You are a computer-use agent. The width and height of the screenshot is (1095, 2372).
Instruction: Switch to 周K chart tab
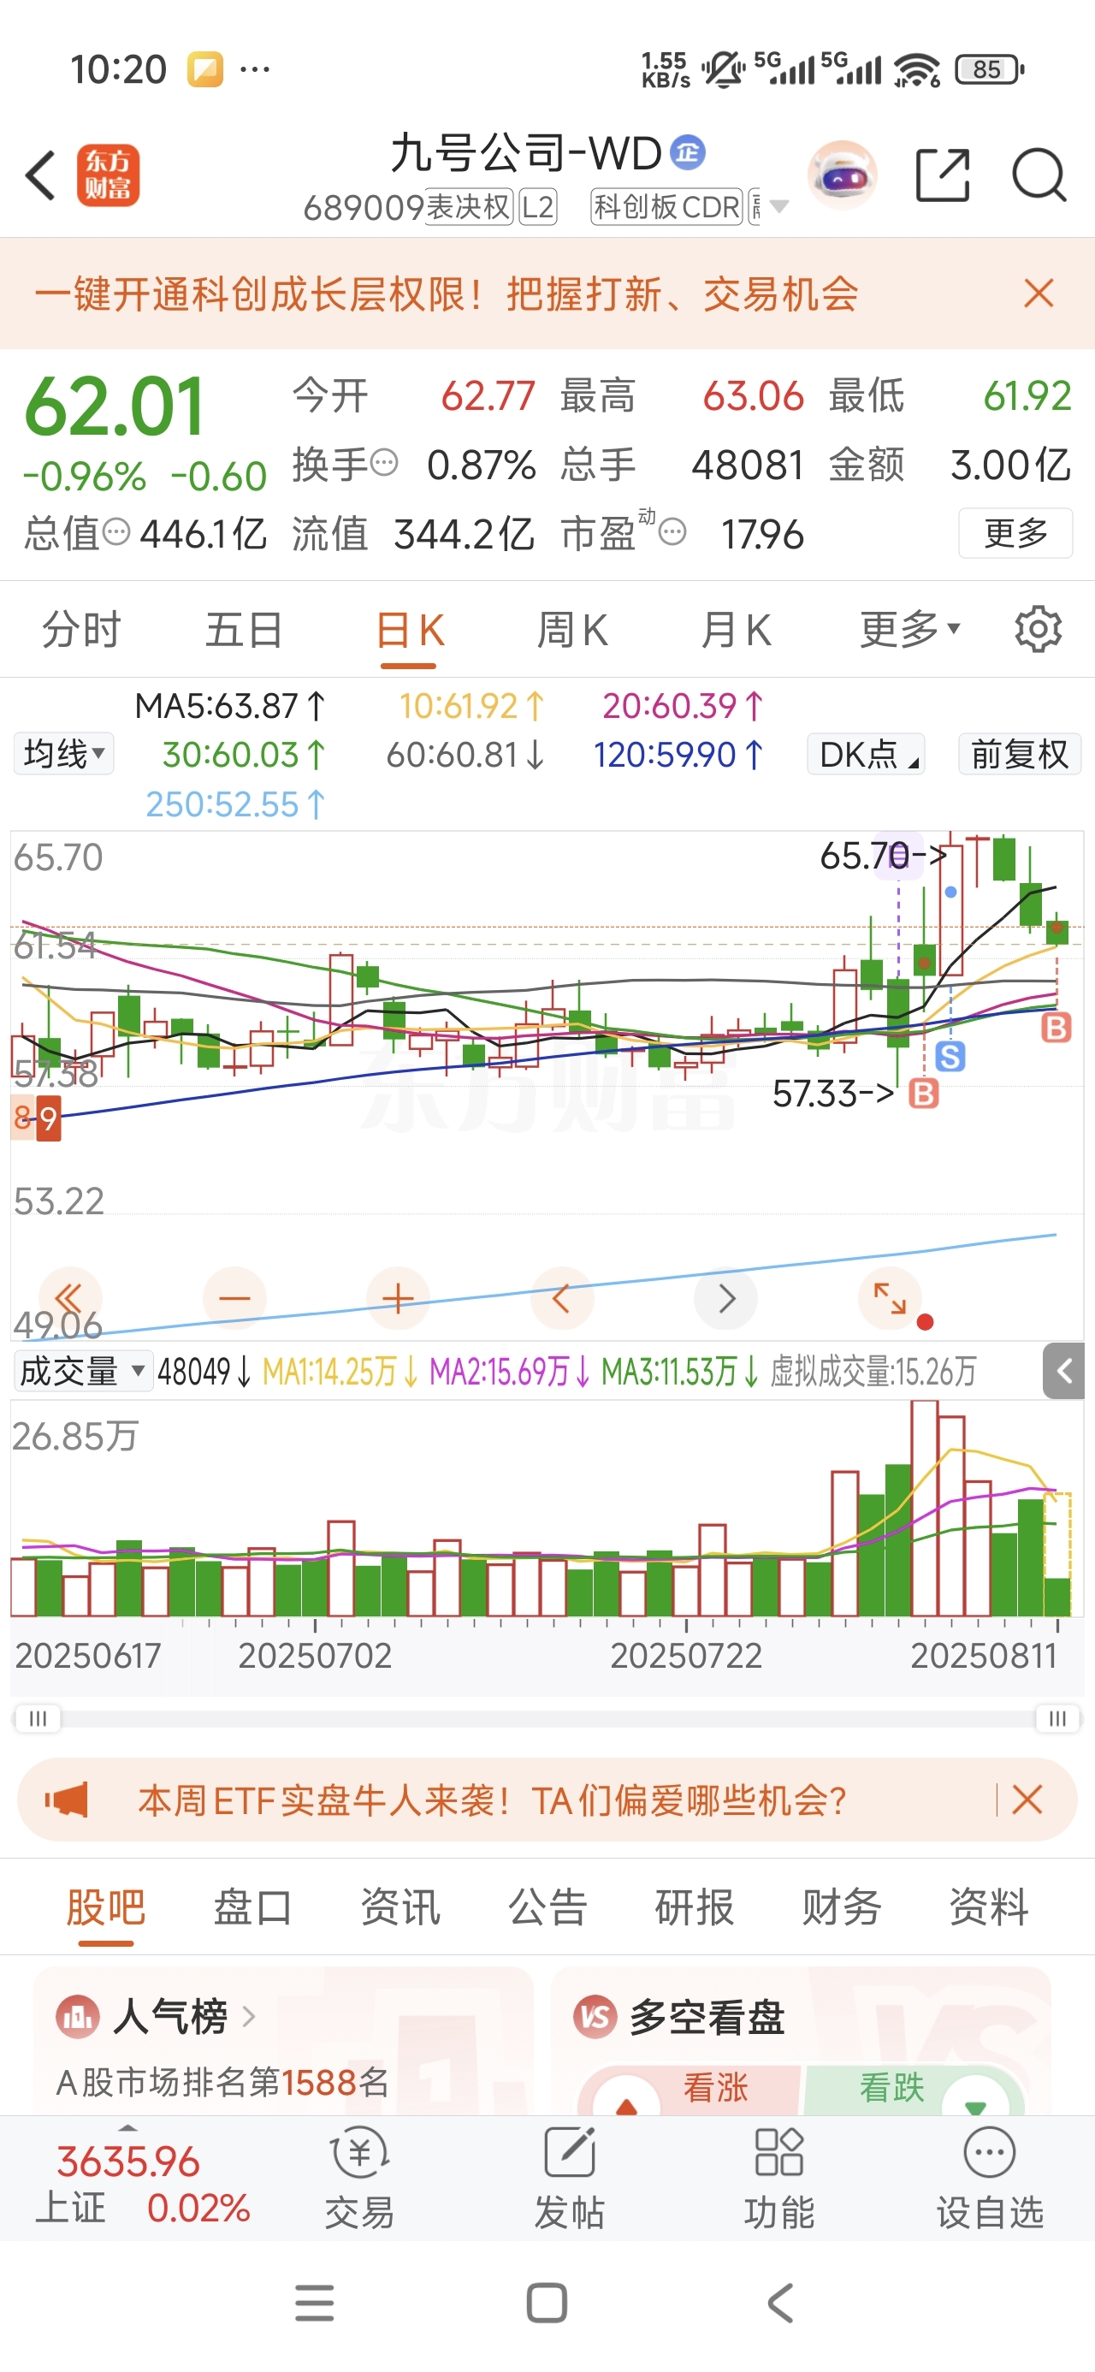pyautogui.click(x=573, y=631)
